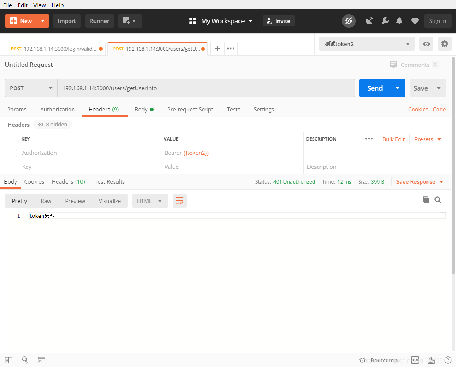456x367 pixels.
Task: Select the login/valid request tab
Action: [x=55, y=49]
